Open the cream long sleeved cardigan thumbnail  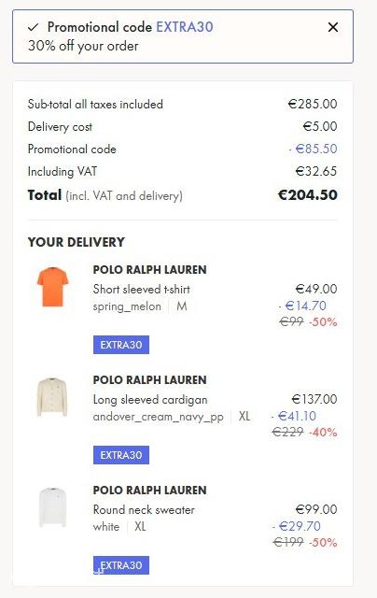click(52, 397)
